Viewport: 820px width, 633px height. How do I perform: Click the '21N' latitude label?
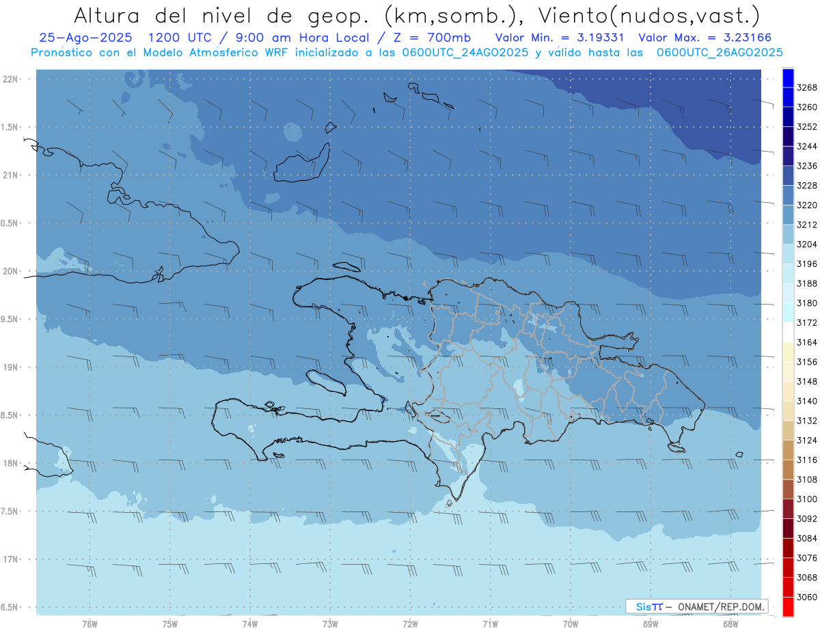coord(10,175)
